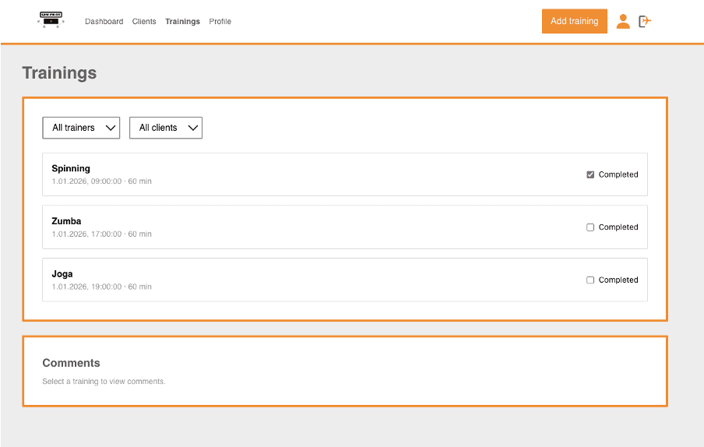This screenshot has height=447, width=704.
Task: Go to the Dashboard page
Action: coord(104,22)
